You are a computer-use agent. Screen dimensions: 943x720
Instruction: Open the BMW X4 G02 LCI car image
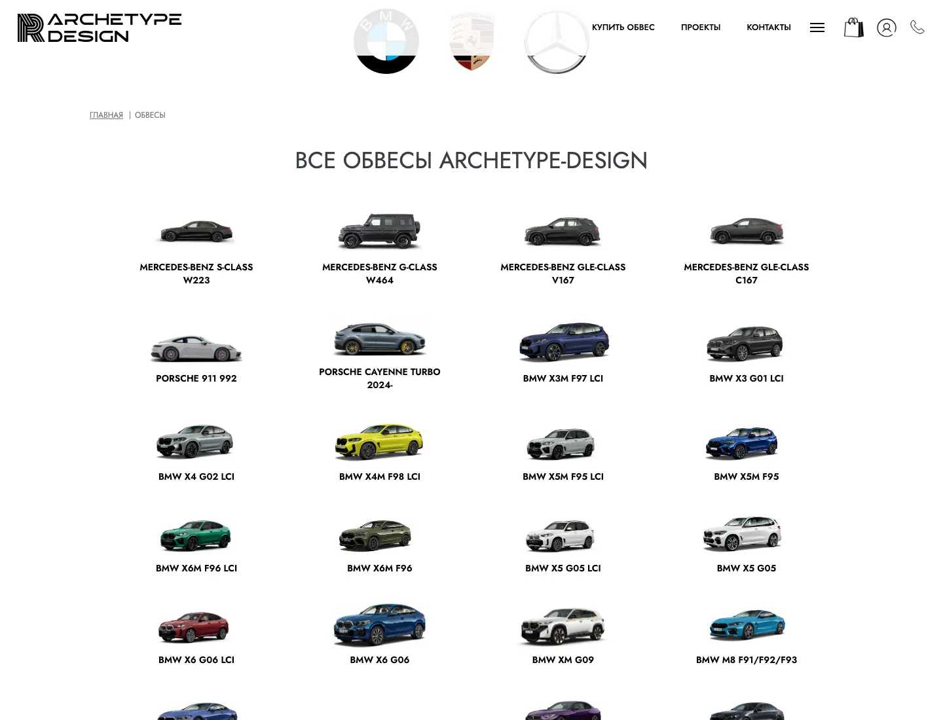pyautogui.click(x=195, y=441)
